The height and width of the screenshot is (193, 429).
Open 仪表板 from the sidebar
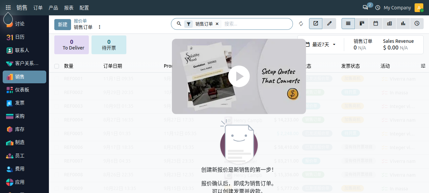pyautogui.click(x=24, y=90)
